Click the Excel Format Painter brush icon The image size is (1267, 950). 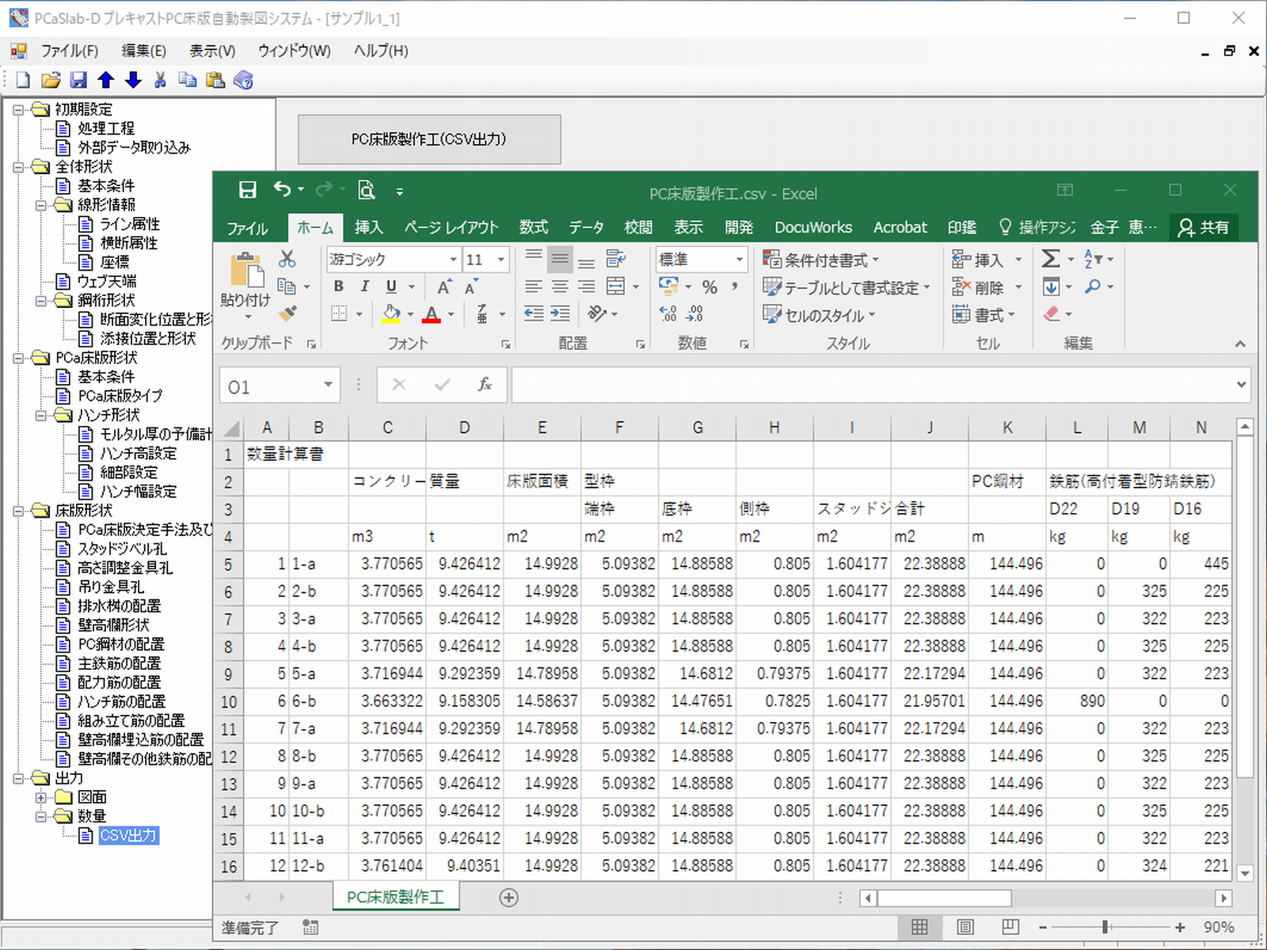[x=288, y=313]
